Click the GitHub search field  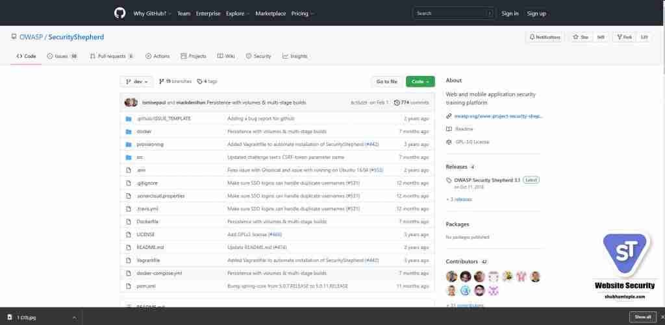pyautogui.click(x=453, y=13)
